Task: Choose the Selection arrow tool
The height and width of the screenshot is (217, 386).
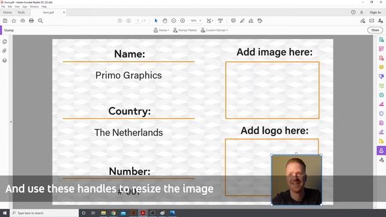Action: pyautogui.click(x=156, y=21)
